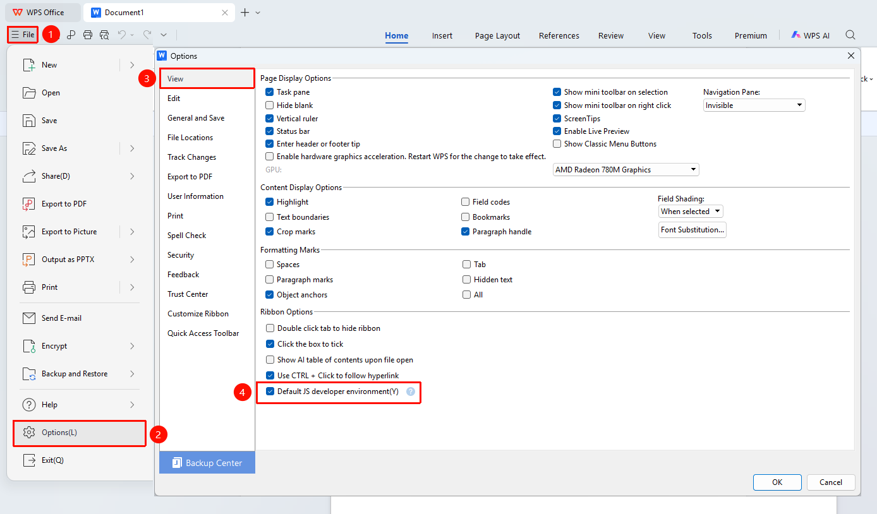Tick Double click tab to hide ribbon
The image size is (877, 514).
pyautogui.click(x=270, y=328)
